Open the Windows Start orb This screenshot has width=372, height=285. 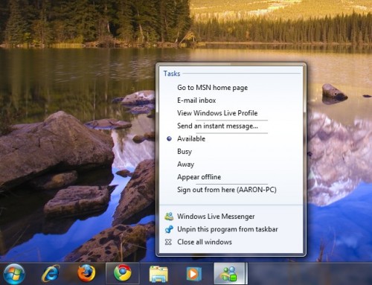tap(13, 274)
